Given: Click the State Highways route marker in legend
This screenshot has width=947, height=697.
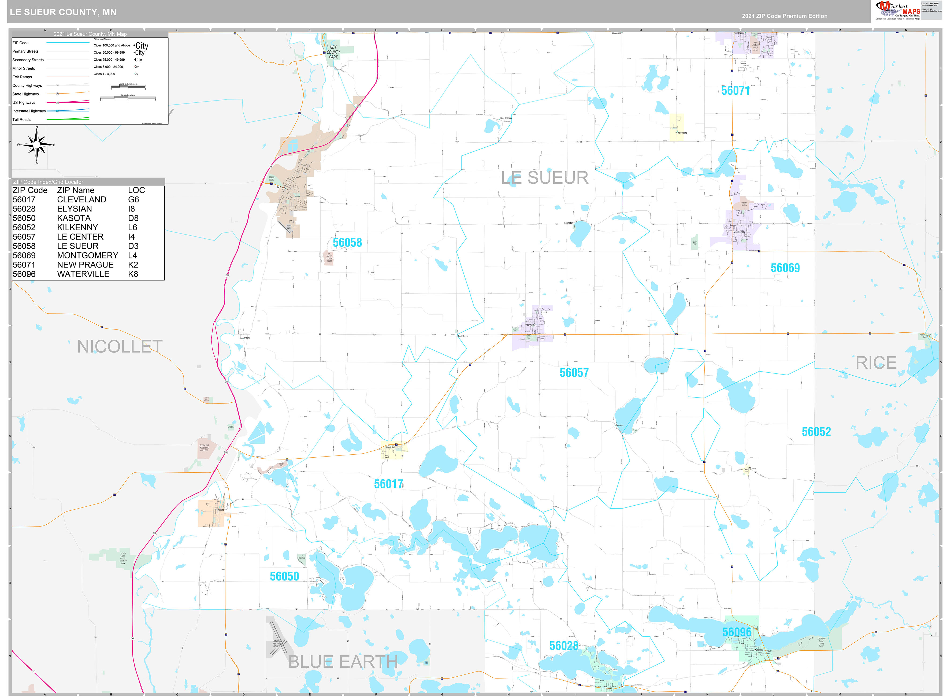Looking at the screenshot, I should point(57,94).
